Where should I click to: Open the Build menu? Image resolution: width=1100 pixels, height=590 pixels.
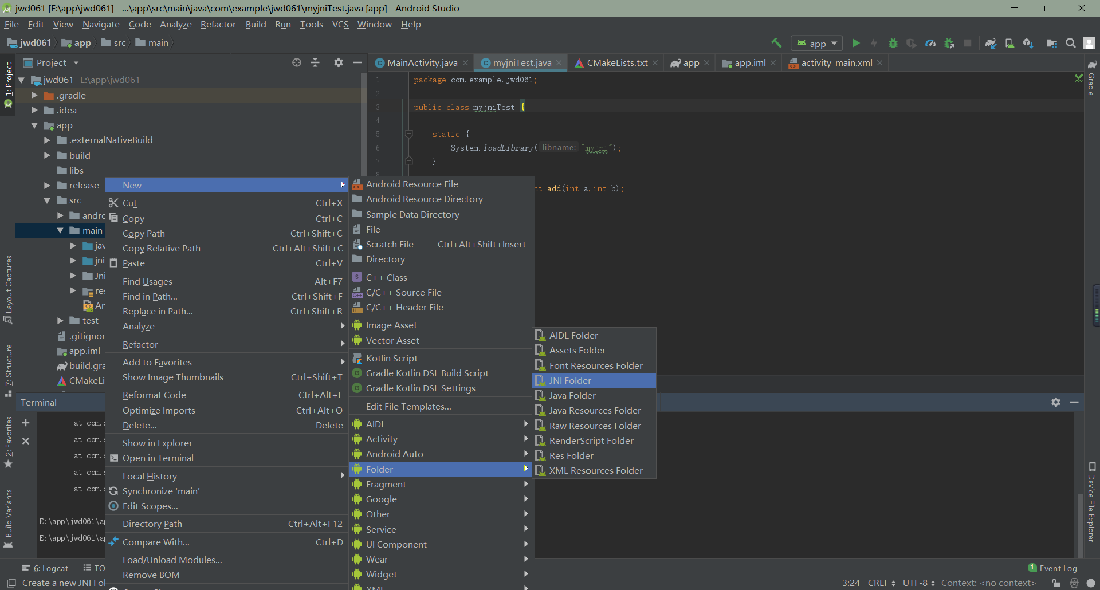coord(256,24)
